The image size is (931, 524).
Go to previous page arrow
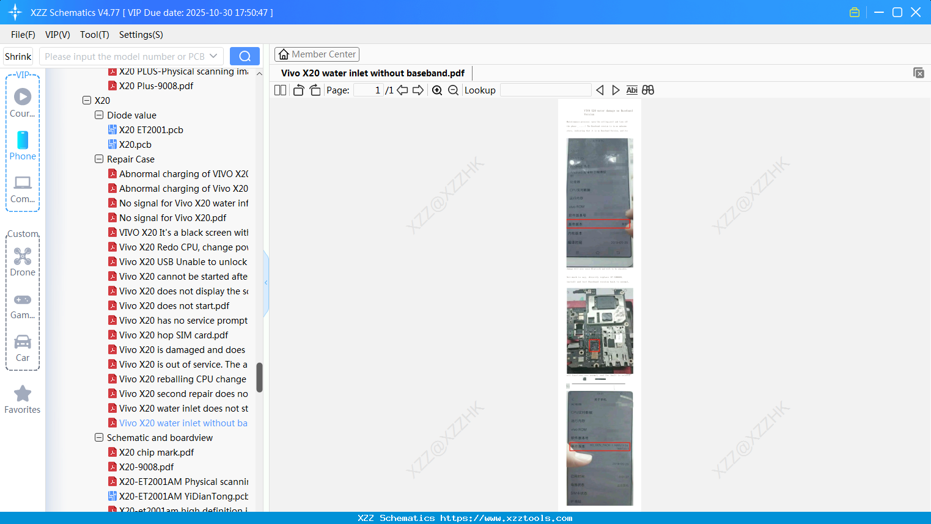[402, 90]
